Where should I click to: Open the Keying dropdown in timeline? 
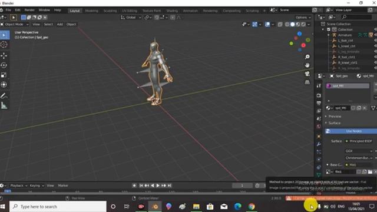37,185
